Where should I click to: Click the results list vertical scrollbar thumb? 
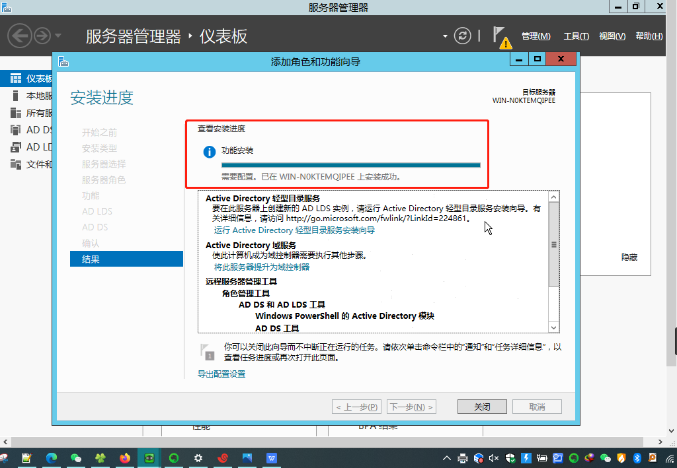[x=553, y=244]
